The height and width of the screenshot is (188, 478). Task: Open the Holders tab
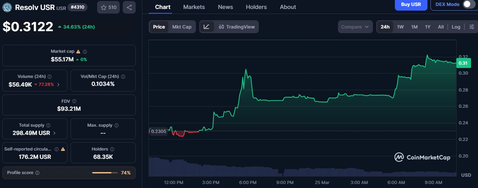[256, 7]
